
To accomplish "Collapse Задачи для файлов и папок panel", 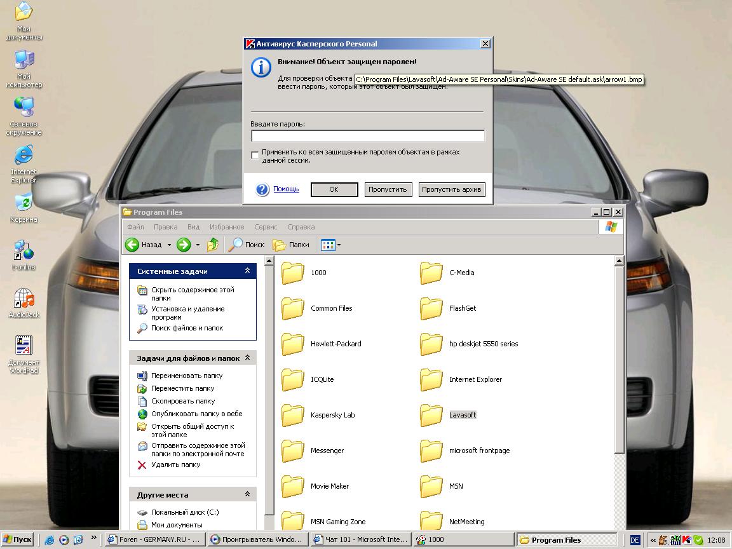I will click(x=247, y=358).
